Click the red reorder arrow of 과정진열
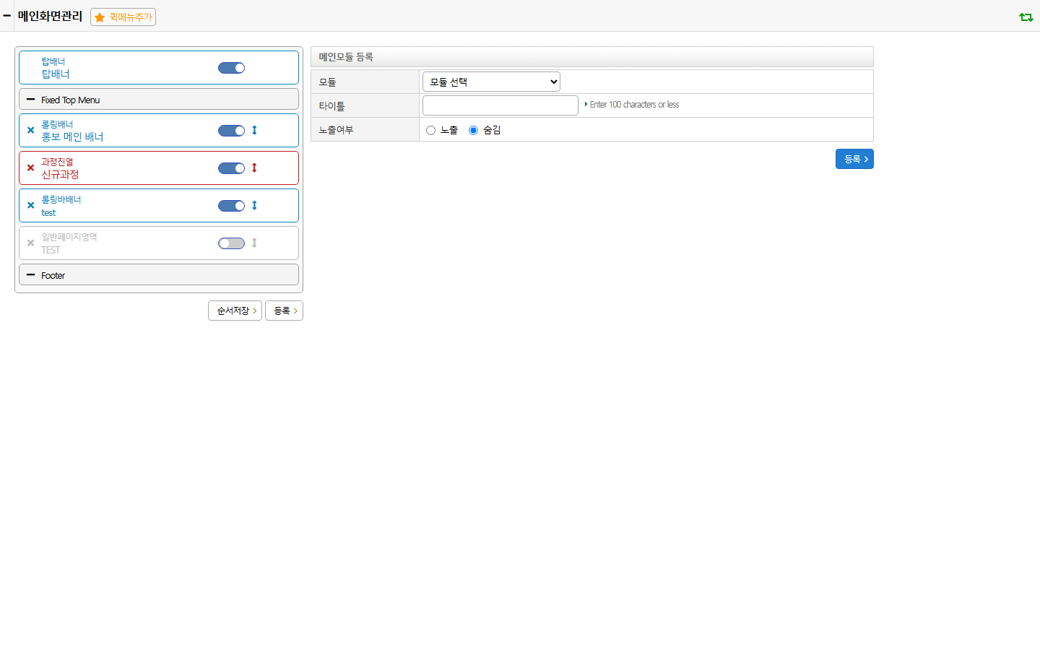Viewport: 1040px width, 650px height. [x=254, y=168]
